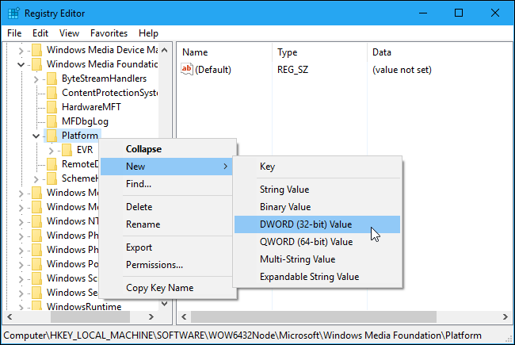Choose String Value in New submenu
Screen dimensions: 515x345
(x=284, y=190)
